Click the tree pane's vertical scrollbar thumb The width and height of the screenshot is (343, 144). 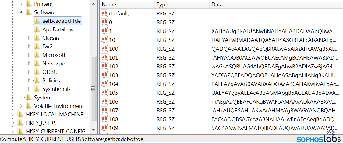pyautogui.click(x=94, y=88)
